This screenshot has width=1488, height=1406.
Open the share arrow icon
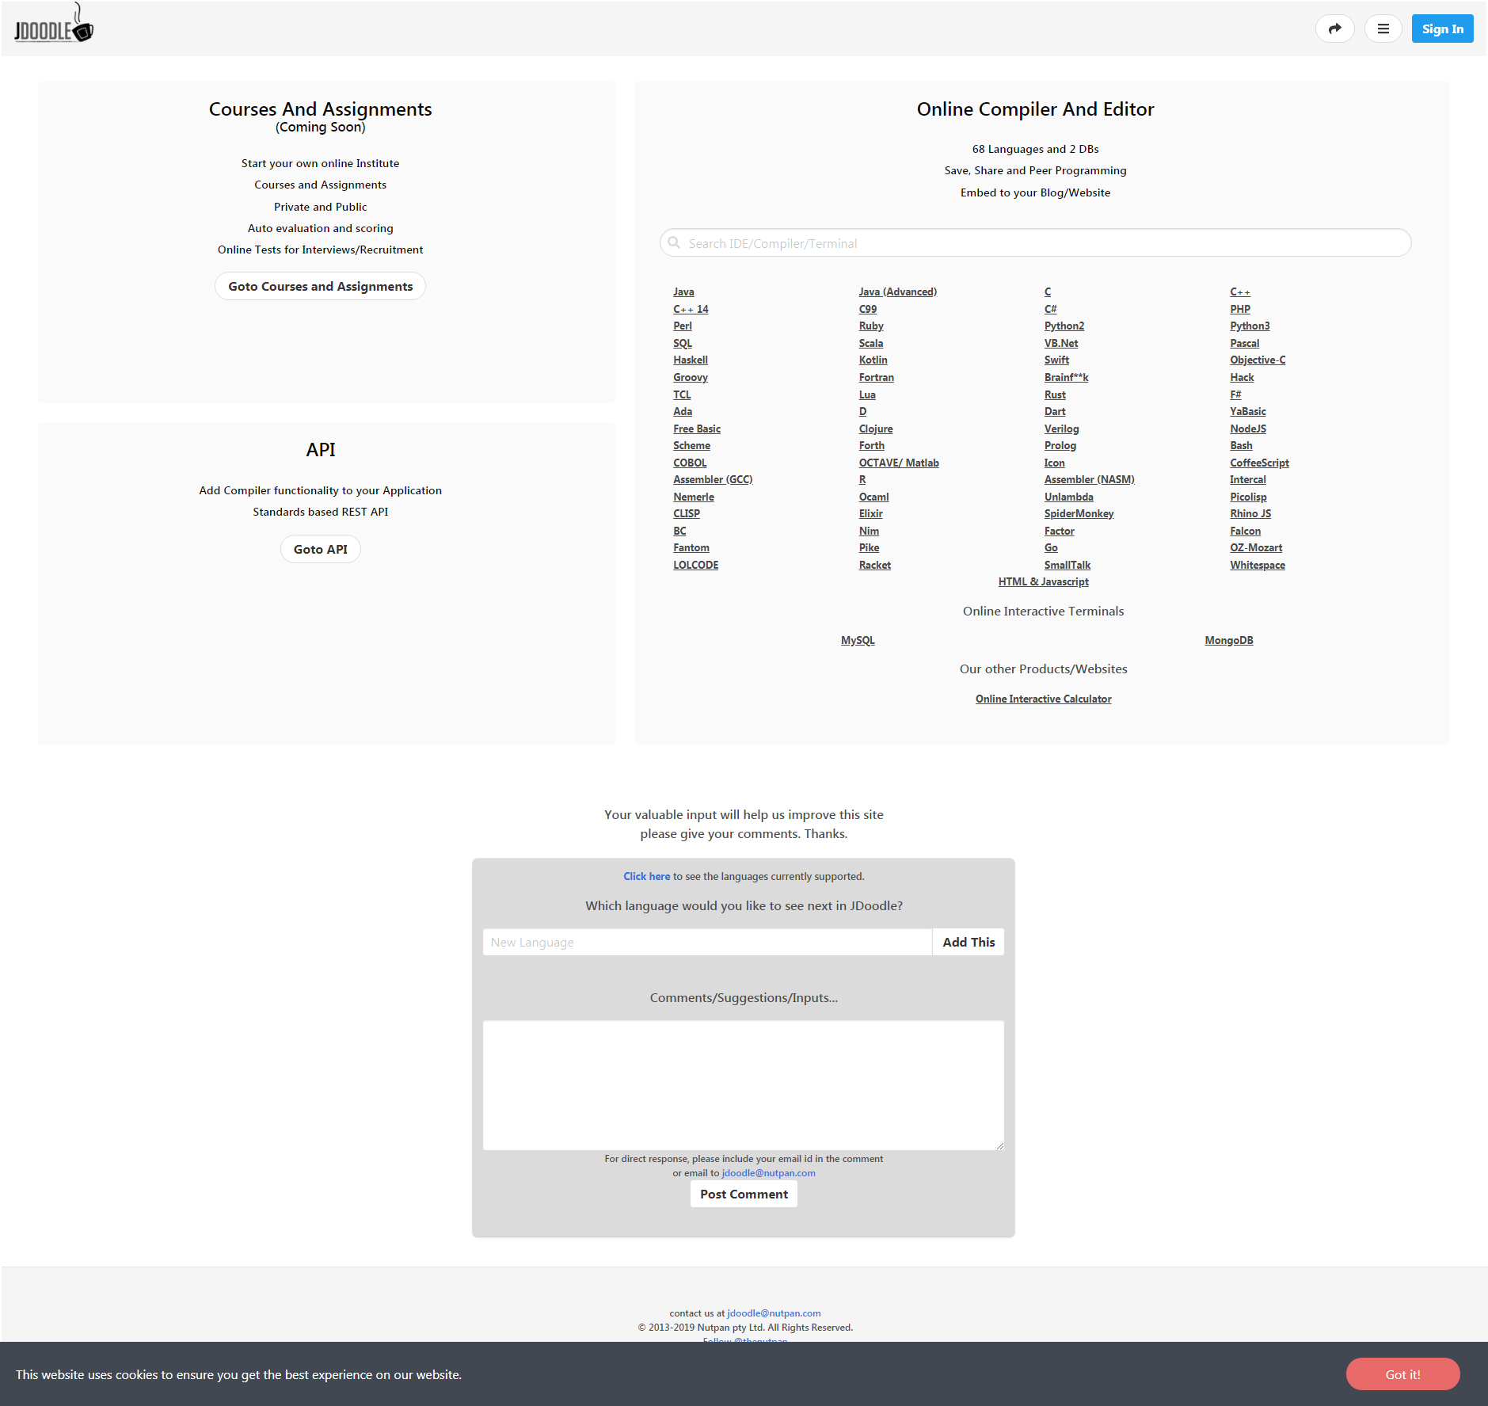point(1334,29)
